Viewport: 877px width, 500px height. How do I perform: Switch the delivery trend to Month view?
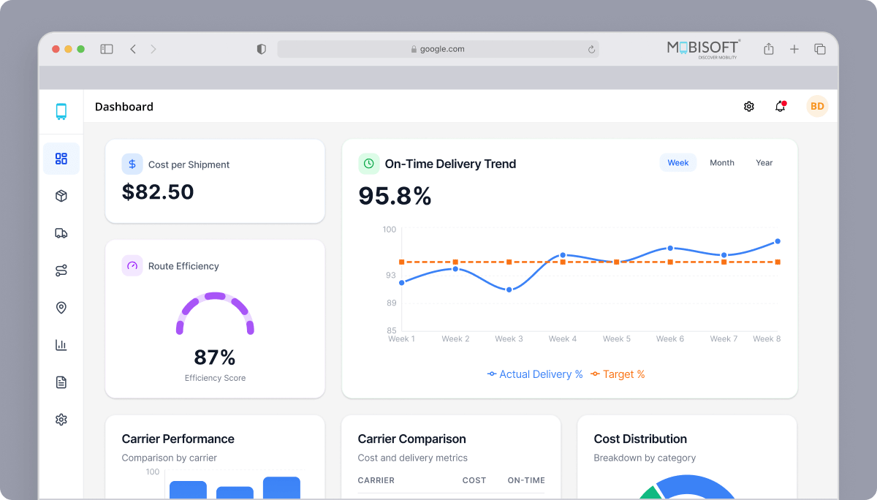coord(722,162)
